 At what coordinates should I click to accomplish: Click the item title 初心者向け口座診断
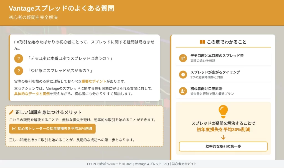pos(206,89)
